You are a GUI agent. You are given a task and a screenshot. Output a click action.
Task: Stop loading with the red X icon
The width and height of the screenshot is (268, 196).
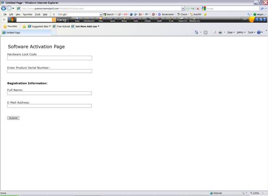tap(198, 8)
